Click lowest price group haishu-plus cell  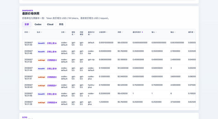[91, 86]
